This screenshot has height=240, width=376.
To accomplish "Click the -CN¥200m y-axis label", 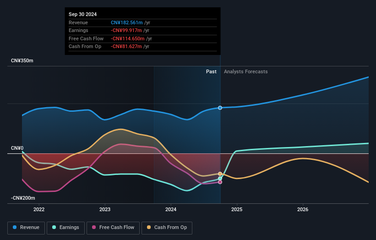I will [23, 198].
